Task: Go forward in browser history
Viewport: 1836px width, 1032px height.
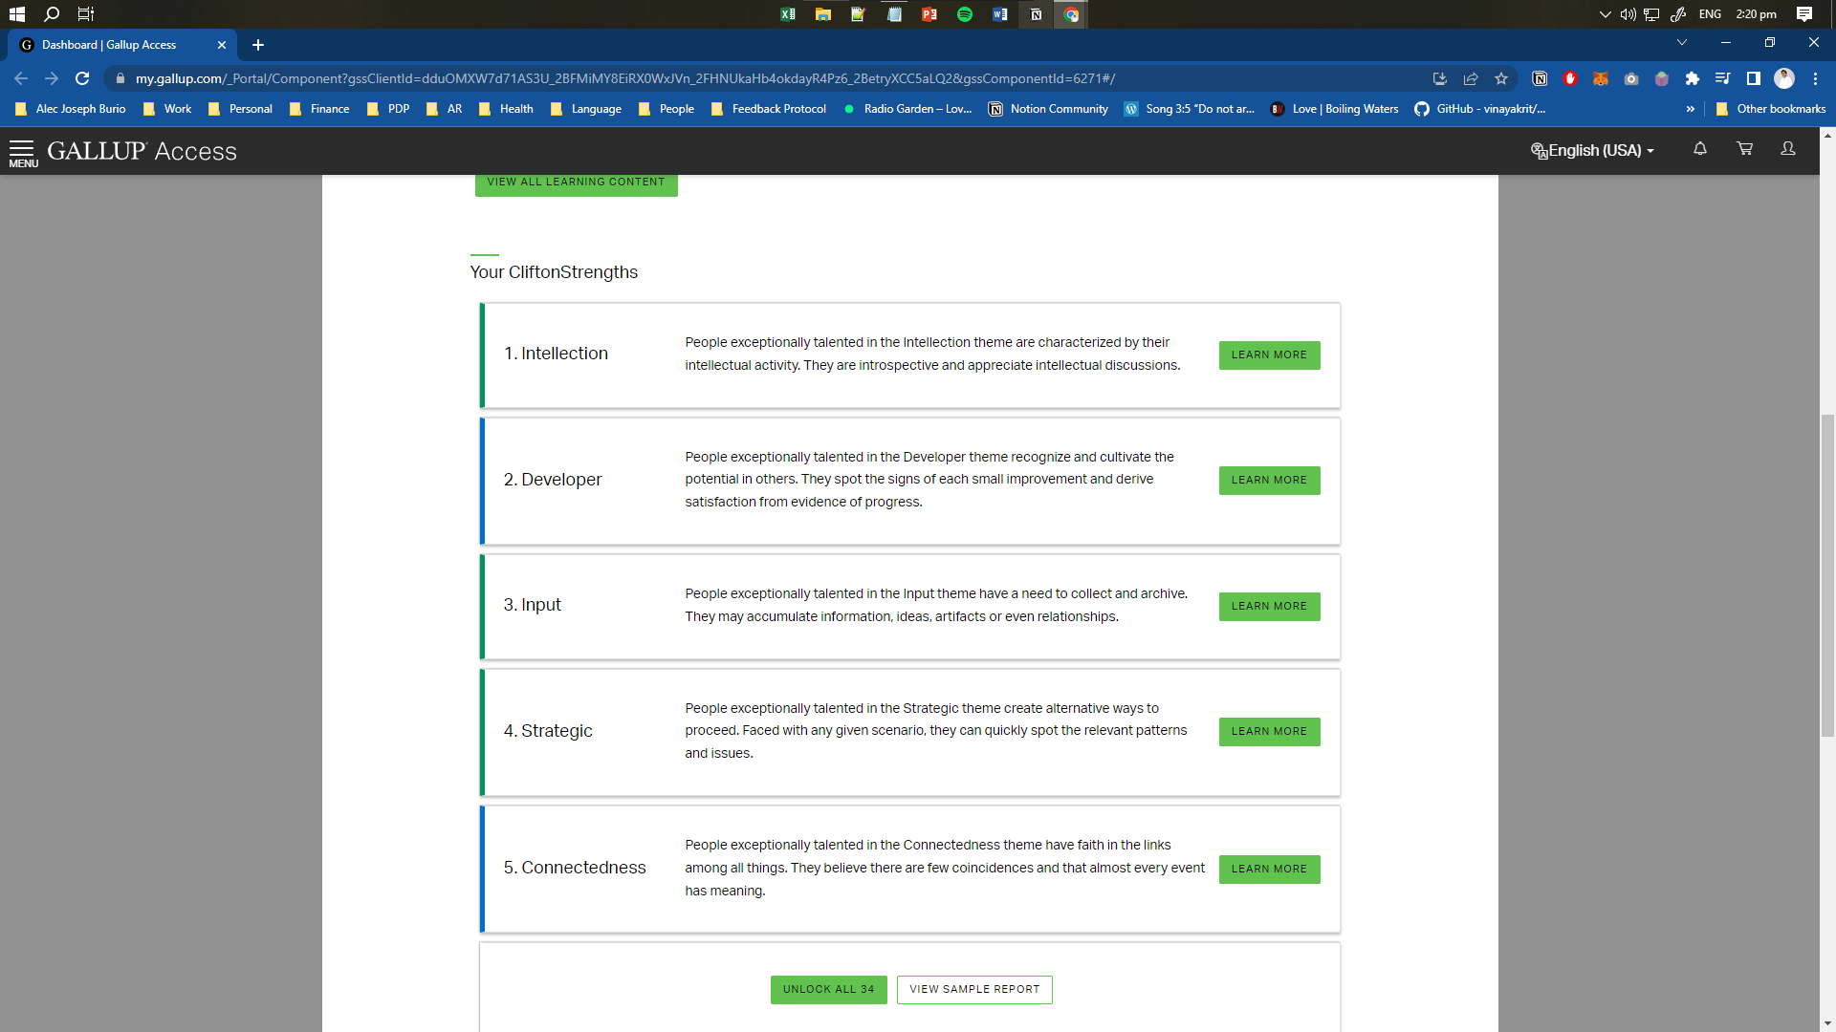Action: tap(52, 78)
